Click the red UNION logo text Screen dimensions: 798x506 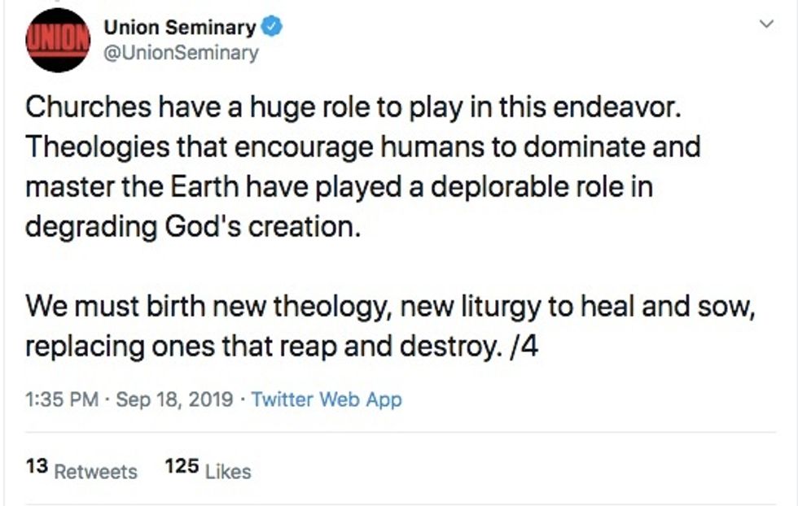(x=57, y=39)
